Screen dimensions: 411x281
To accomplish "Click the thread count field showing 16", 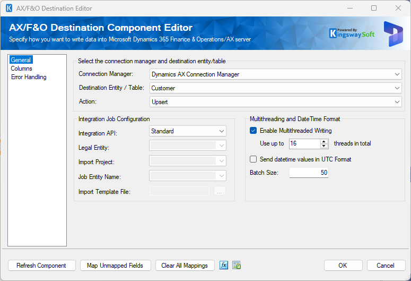I will (305, 143).
